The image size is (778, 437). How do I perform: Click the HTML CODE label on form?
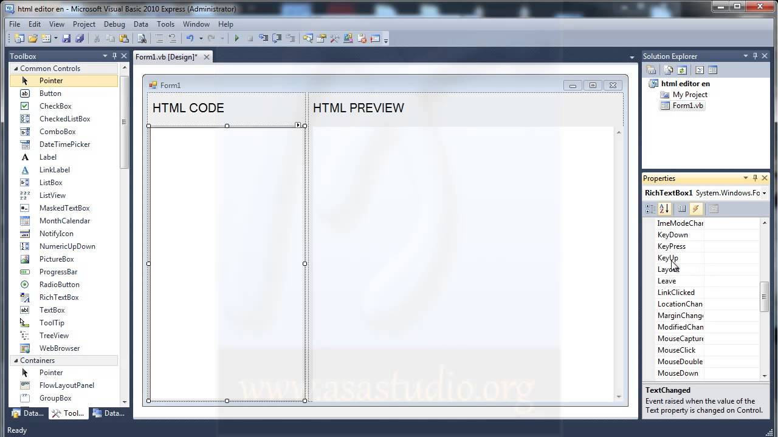[x=188, y=108]
